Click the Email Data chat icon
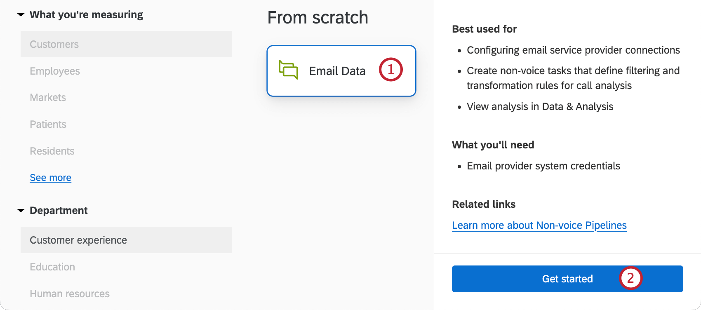The image size is (701, 310). 289,70
